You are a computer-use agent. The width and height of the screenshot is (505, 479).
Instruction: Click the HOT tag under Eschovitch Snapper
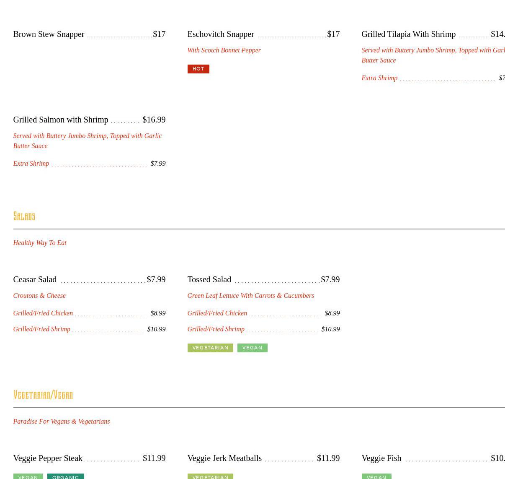(198, 69)
